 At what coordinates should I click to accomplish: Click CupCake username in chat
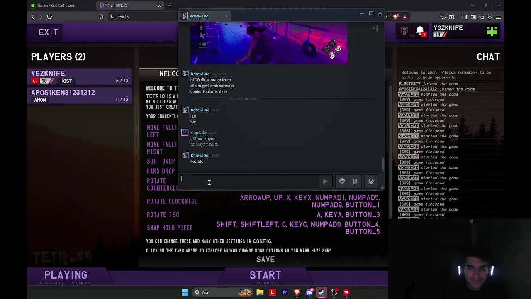[x=199, y=133]
